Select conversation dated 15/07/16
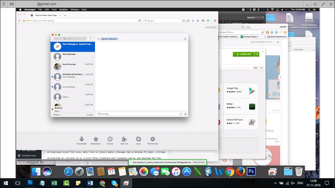This screenshot has height=188, width=335. click(73, 77)
